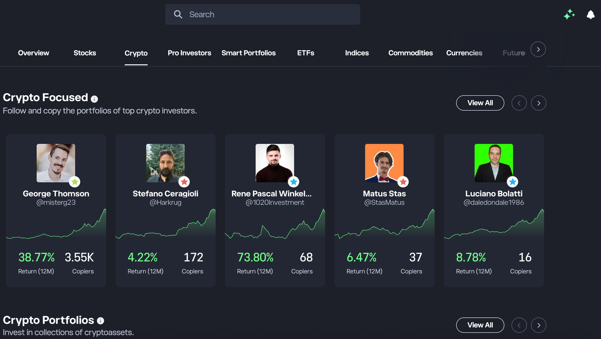Open the notifications bell
This screenshot has height=339, width=601.
(590, 15)
